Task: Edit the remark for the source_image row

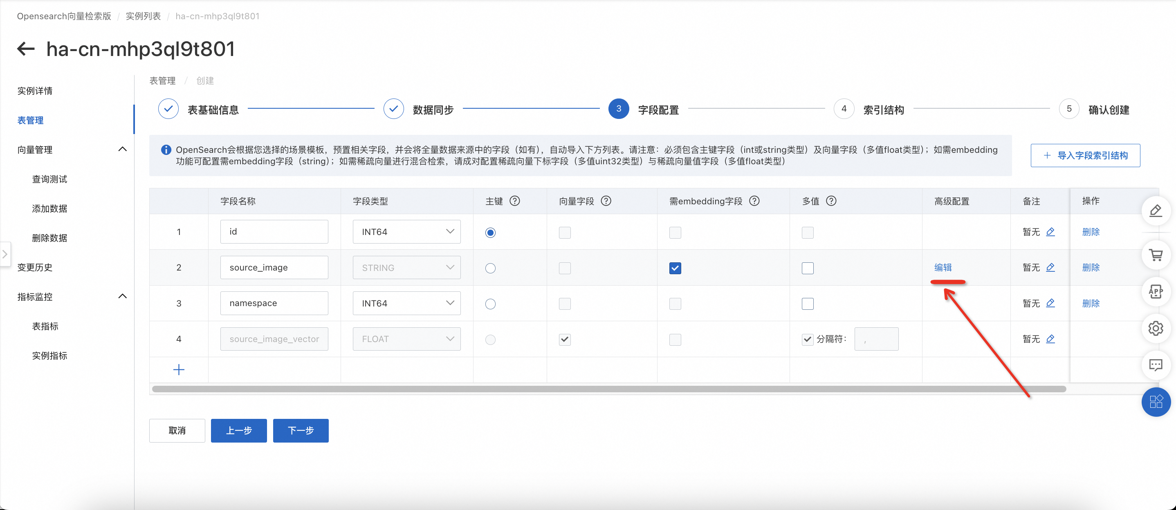Action: pyautogui.click(x=1050, y=267)
